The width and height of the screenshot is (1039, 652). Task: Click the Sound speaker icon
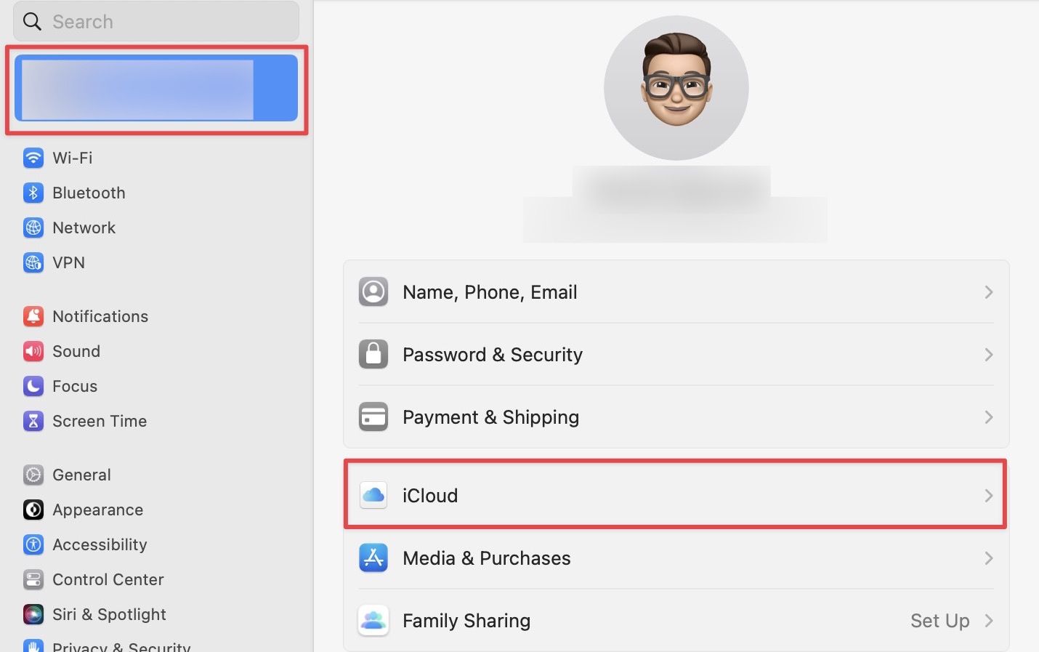[33, 351]
